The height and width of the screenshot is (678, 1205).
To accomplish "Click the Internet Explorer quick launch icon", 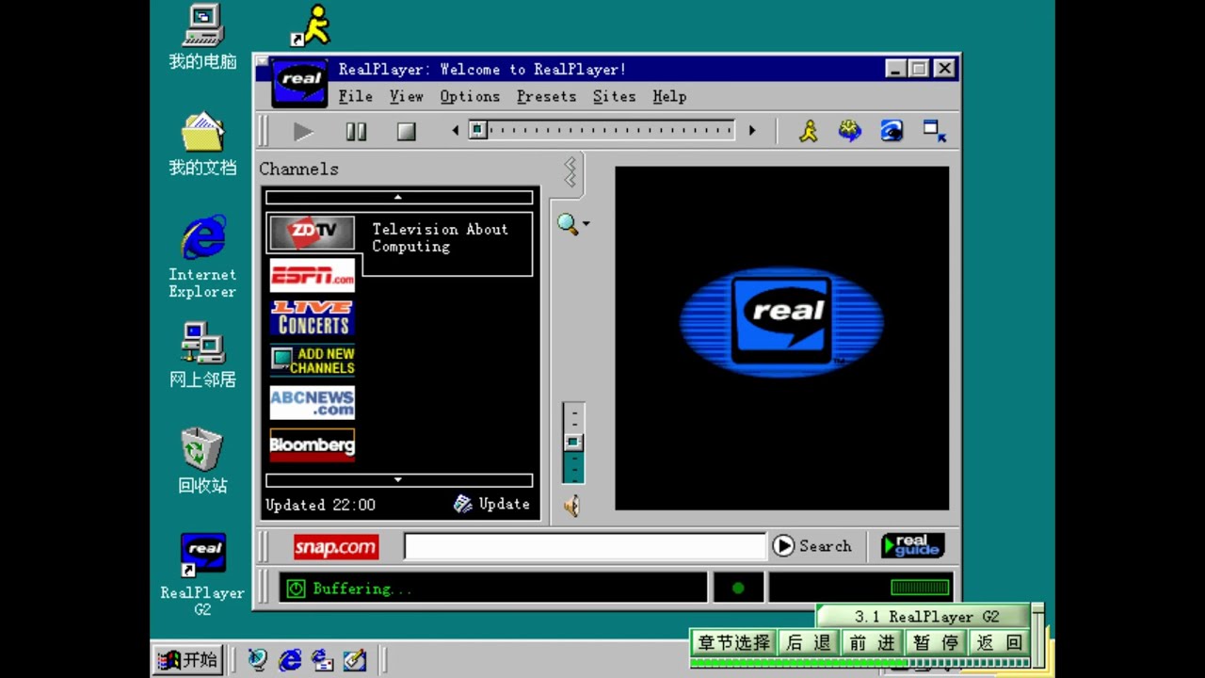I will click(290, 659).
